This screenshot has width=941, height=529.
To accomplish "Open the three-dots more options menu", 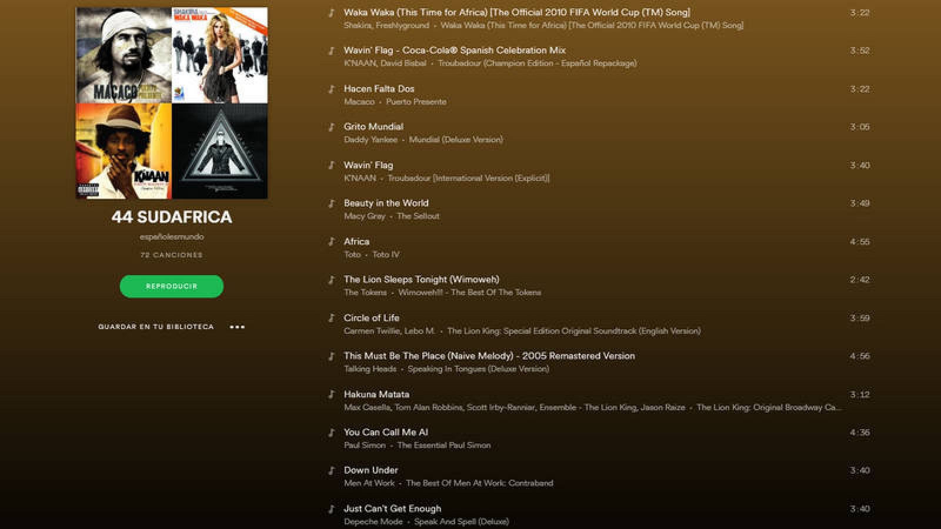I will tap(237, 327).
